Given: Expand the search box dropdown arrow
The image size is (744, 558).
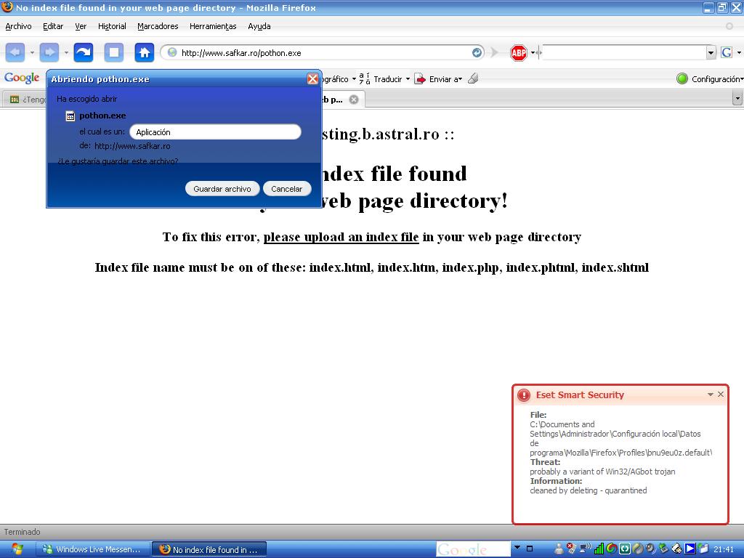Looking at the screenshot, I should 711,52.
